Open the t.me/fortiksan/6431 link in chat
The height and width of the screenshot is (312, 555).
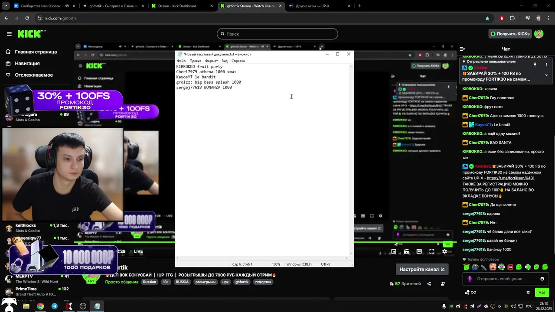point(510,178)
